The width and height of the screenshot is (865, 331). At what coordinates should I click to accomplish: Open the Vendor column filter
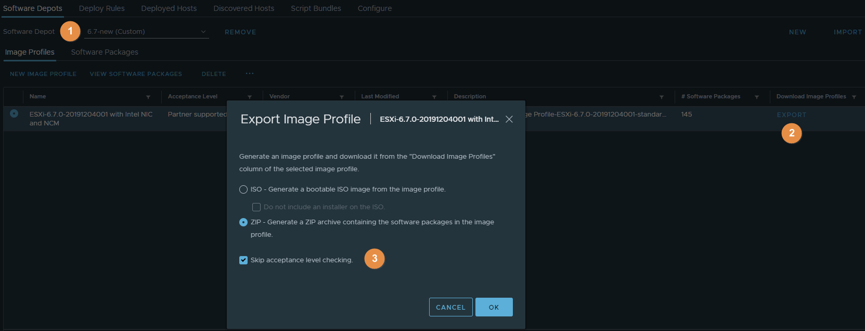[x=342, y=97]
